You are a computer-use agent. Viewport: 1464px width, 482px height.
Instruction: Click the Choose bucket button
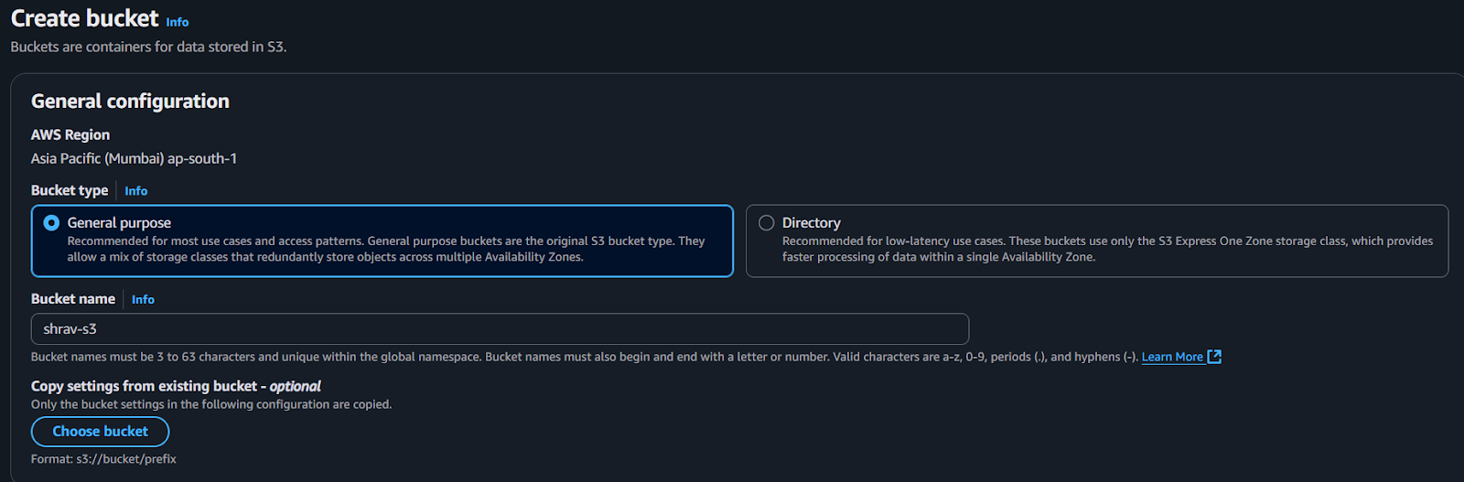coord(100,432)
